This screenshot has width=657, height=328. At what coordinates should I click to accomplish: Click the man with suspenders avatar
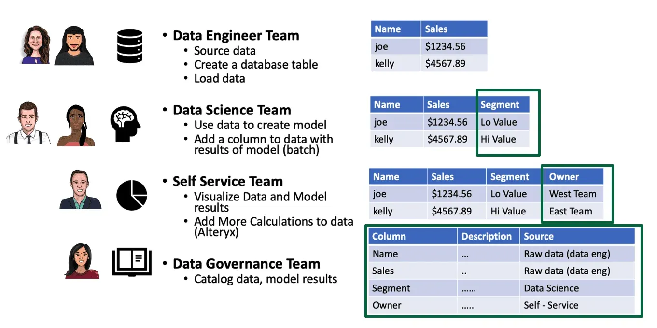(x=28, y=124)
